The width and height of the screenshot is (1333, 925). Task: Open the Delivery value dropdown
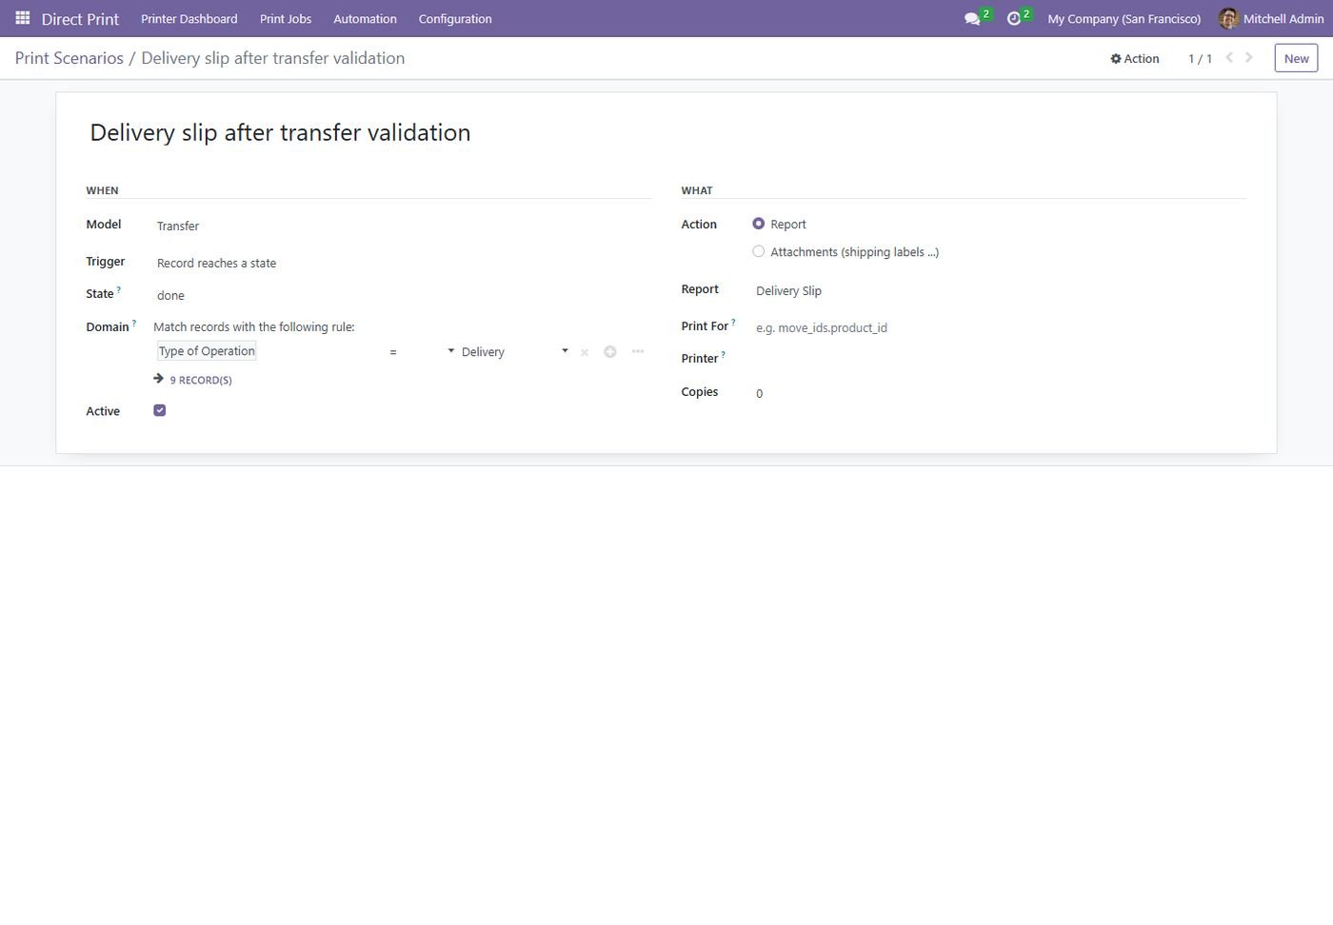515,352
